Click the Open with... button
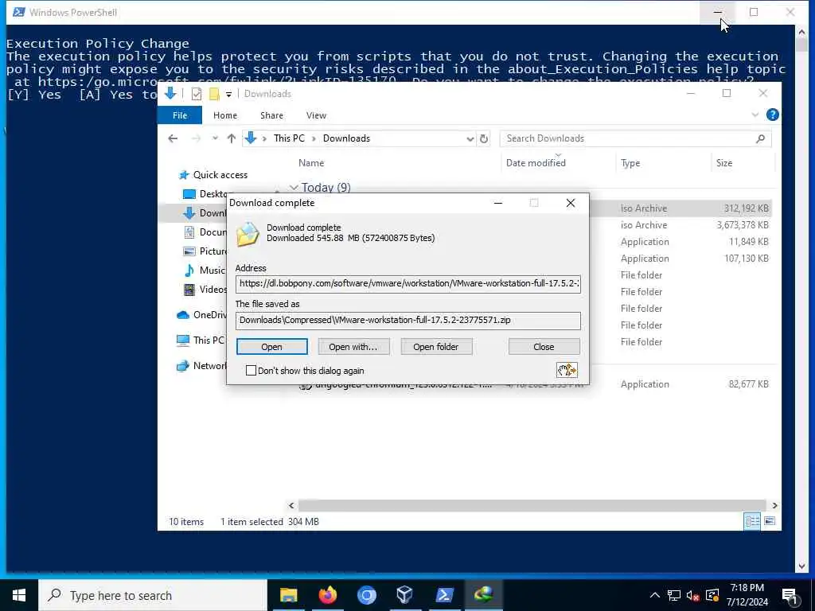 pyautogui.click(x=353, y=347)
